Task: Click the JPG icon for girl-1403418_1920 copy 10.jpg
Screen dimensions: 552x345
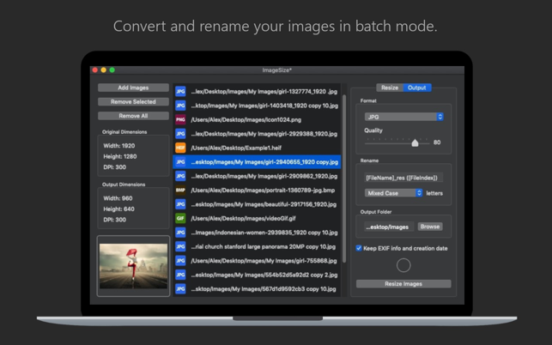Action: [180, 106]
